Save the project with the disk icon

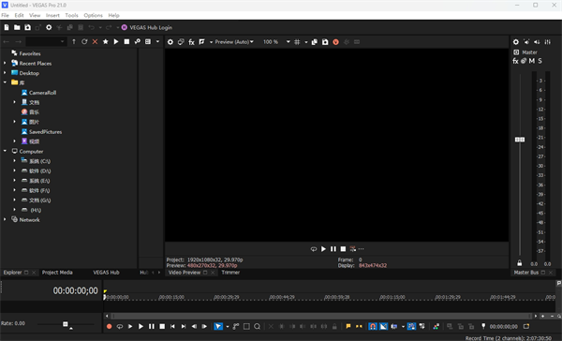27,27
